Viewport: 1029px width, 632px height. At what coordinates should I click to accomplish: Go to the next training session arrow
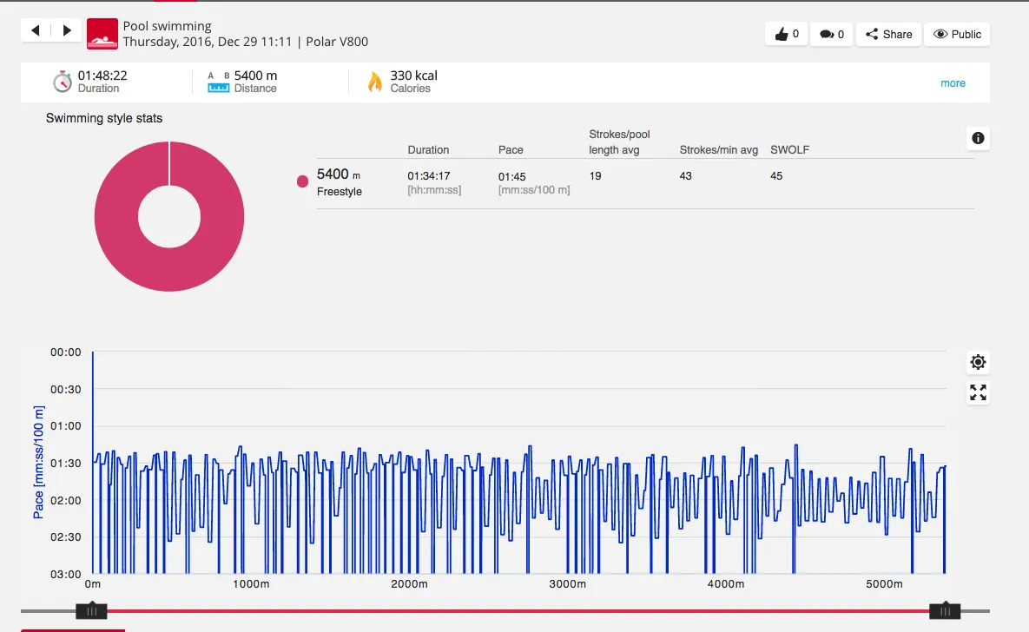67,31
